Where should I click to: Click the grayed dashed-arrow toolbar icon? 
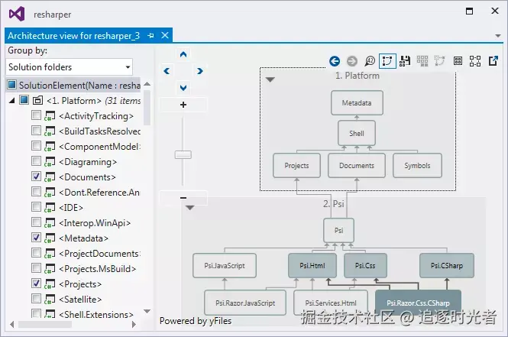pos(440,60)
